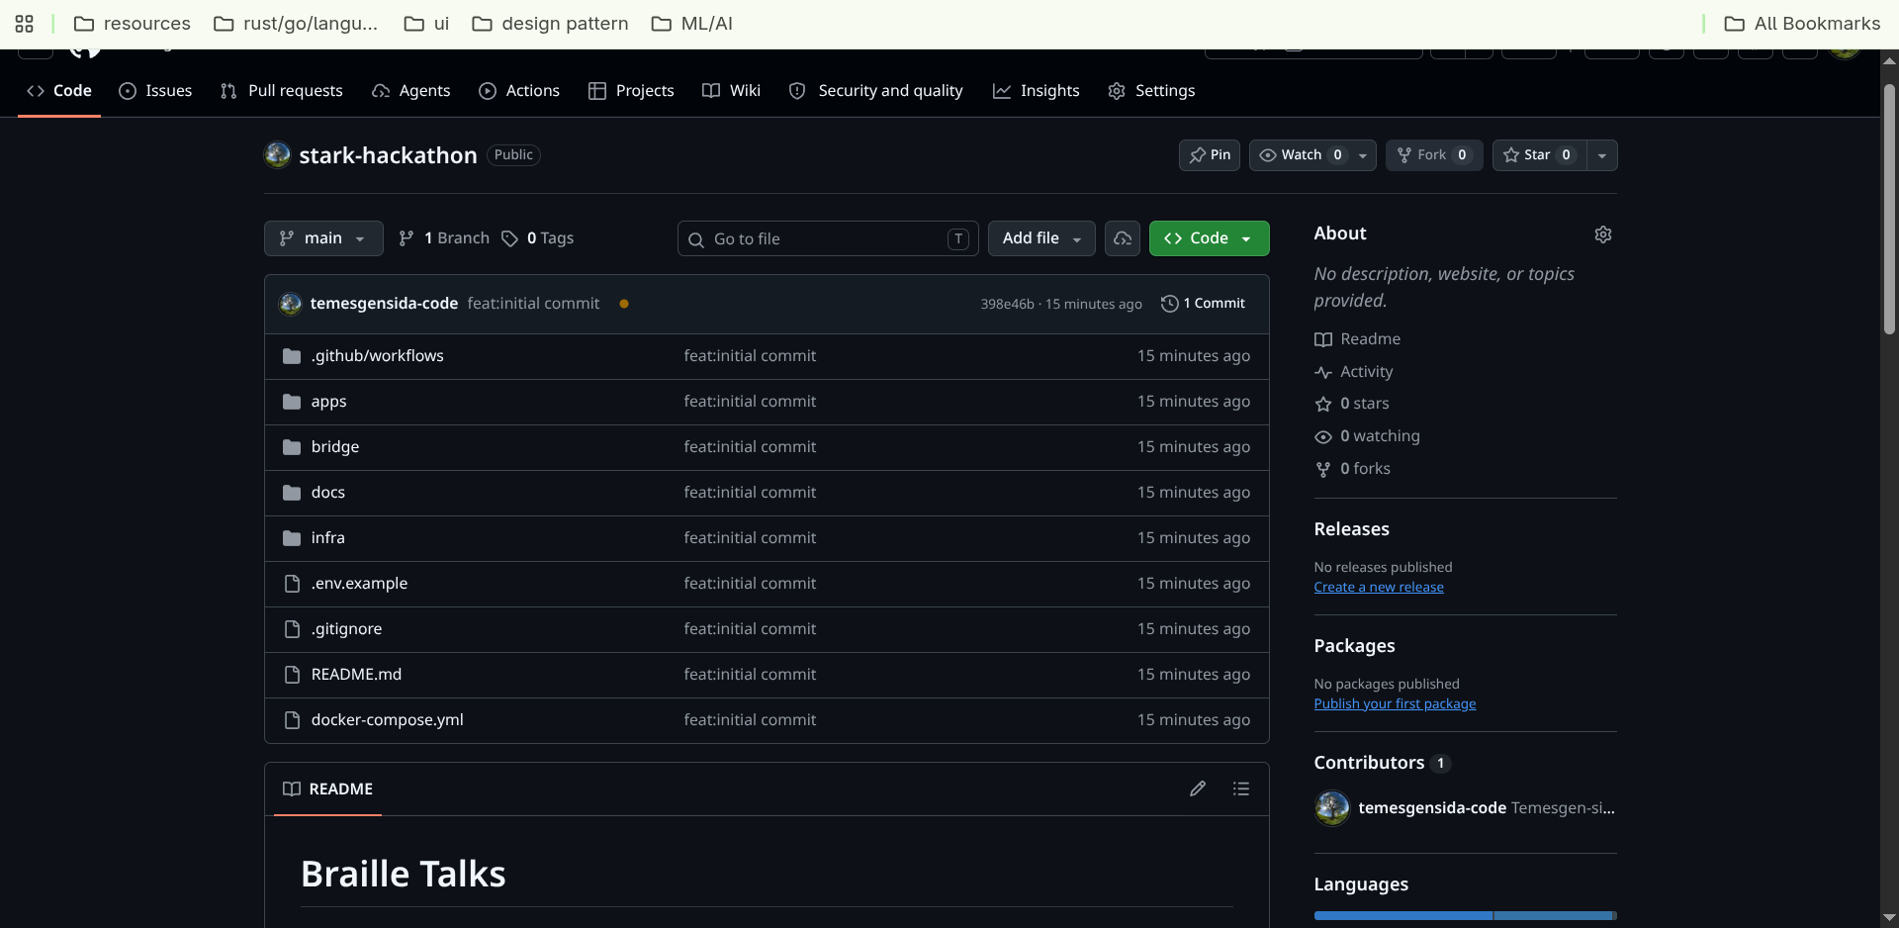Open the 1 Branch link
This screenshot has height=928, width=1899.
[x=444, y=238]
